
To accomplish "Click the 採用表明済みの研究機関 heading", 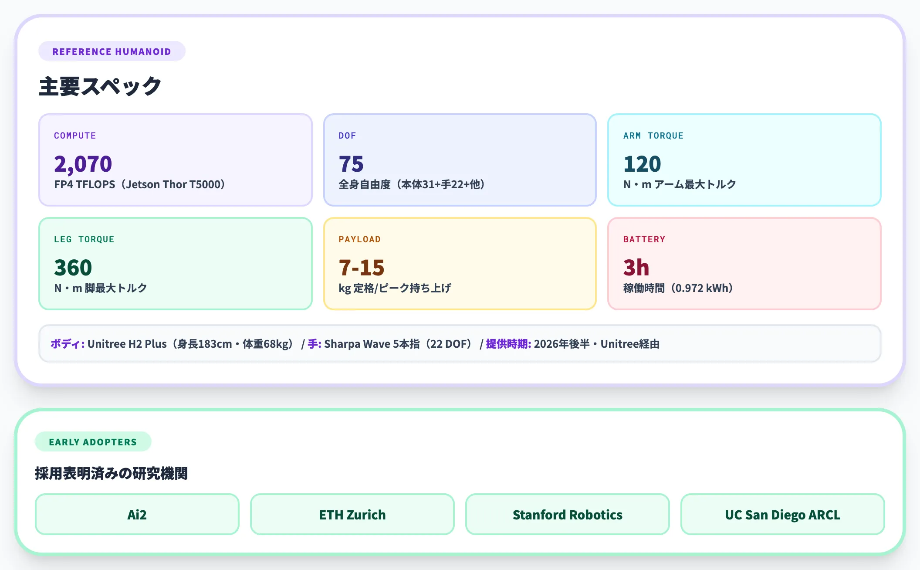I will (x=112, y=473).
